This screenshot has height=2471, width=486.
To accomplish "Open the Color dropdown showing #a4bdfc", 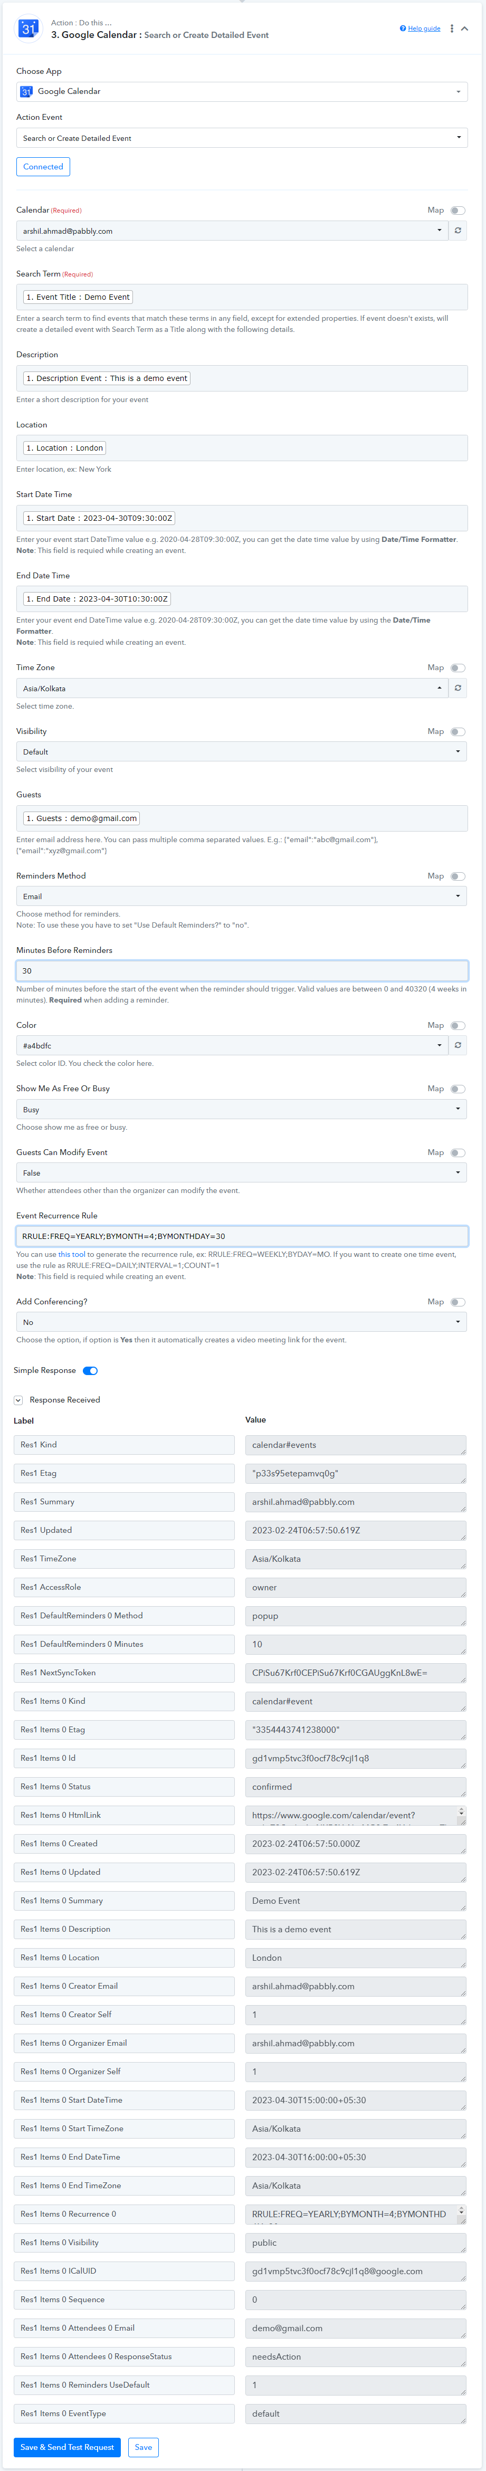I will point(232,1046).
